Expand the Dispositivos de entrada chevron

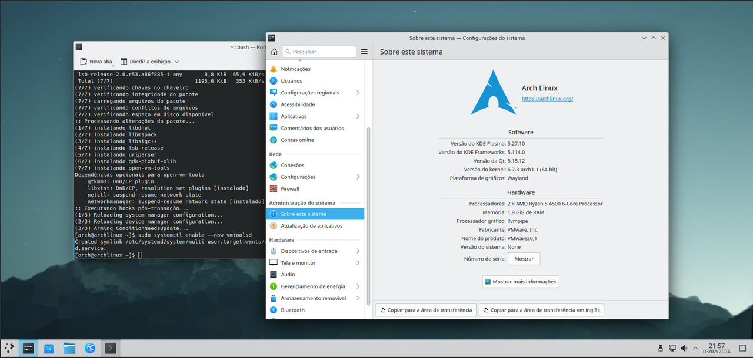(x=358, y=251)
